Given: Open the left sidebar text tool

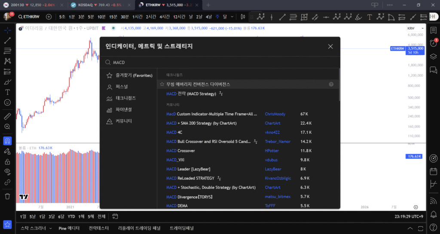Looking at the screenshot, I should 8,92.
